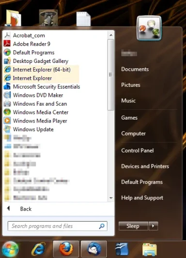Click the programs list scroll down arrow
The height and width of the screenshot is (258, 186).
111,198
